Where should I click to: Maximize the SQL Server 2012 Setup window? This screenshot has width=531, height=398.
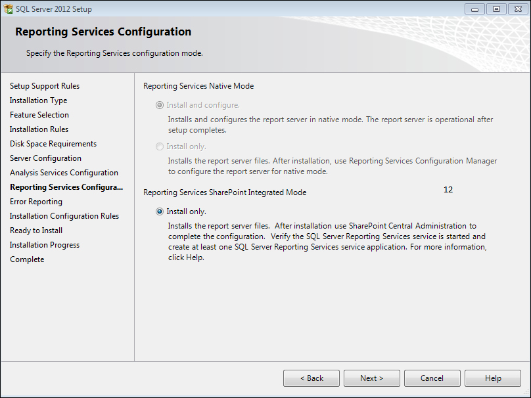(496, 9)
